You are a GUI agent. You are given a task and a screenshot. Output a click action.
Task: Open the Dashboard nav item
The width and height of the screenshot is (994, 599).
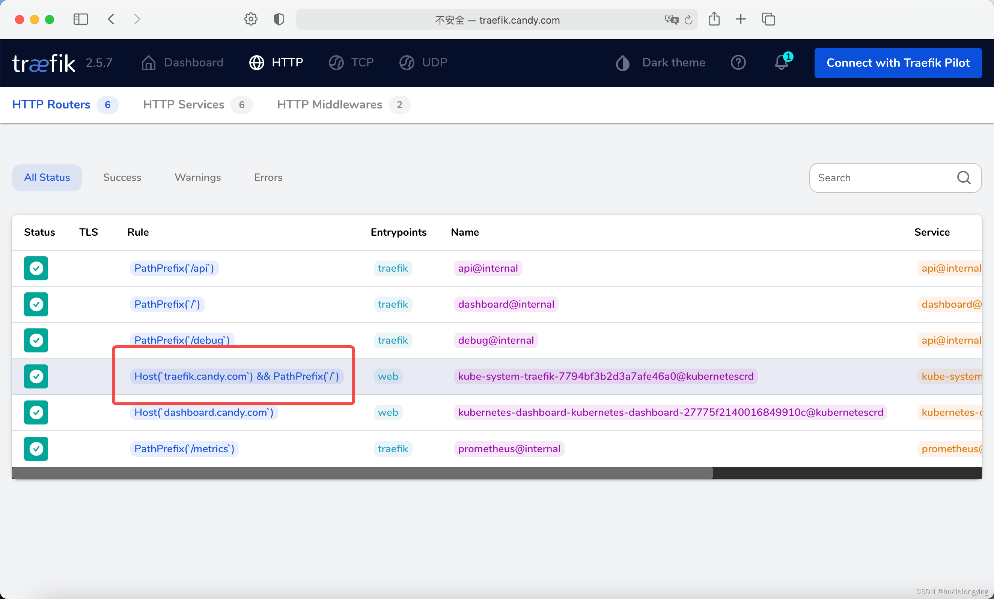(x=182, y=63)
